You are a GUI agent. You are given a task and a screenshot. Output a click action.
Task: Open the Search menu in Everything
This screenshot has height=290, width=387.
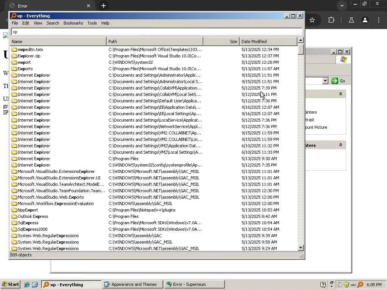53,23
